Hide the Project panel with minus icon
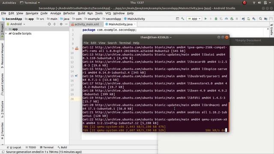Viewport: 274px width, 154px height. pos(66,24)
